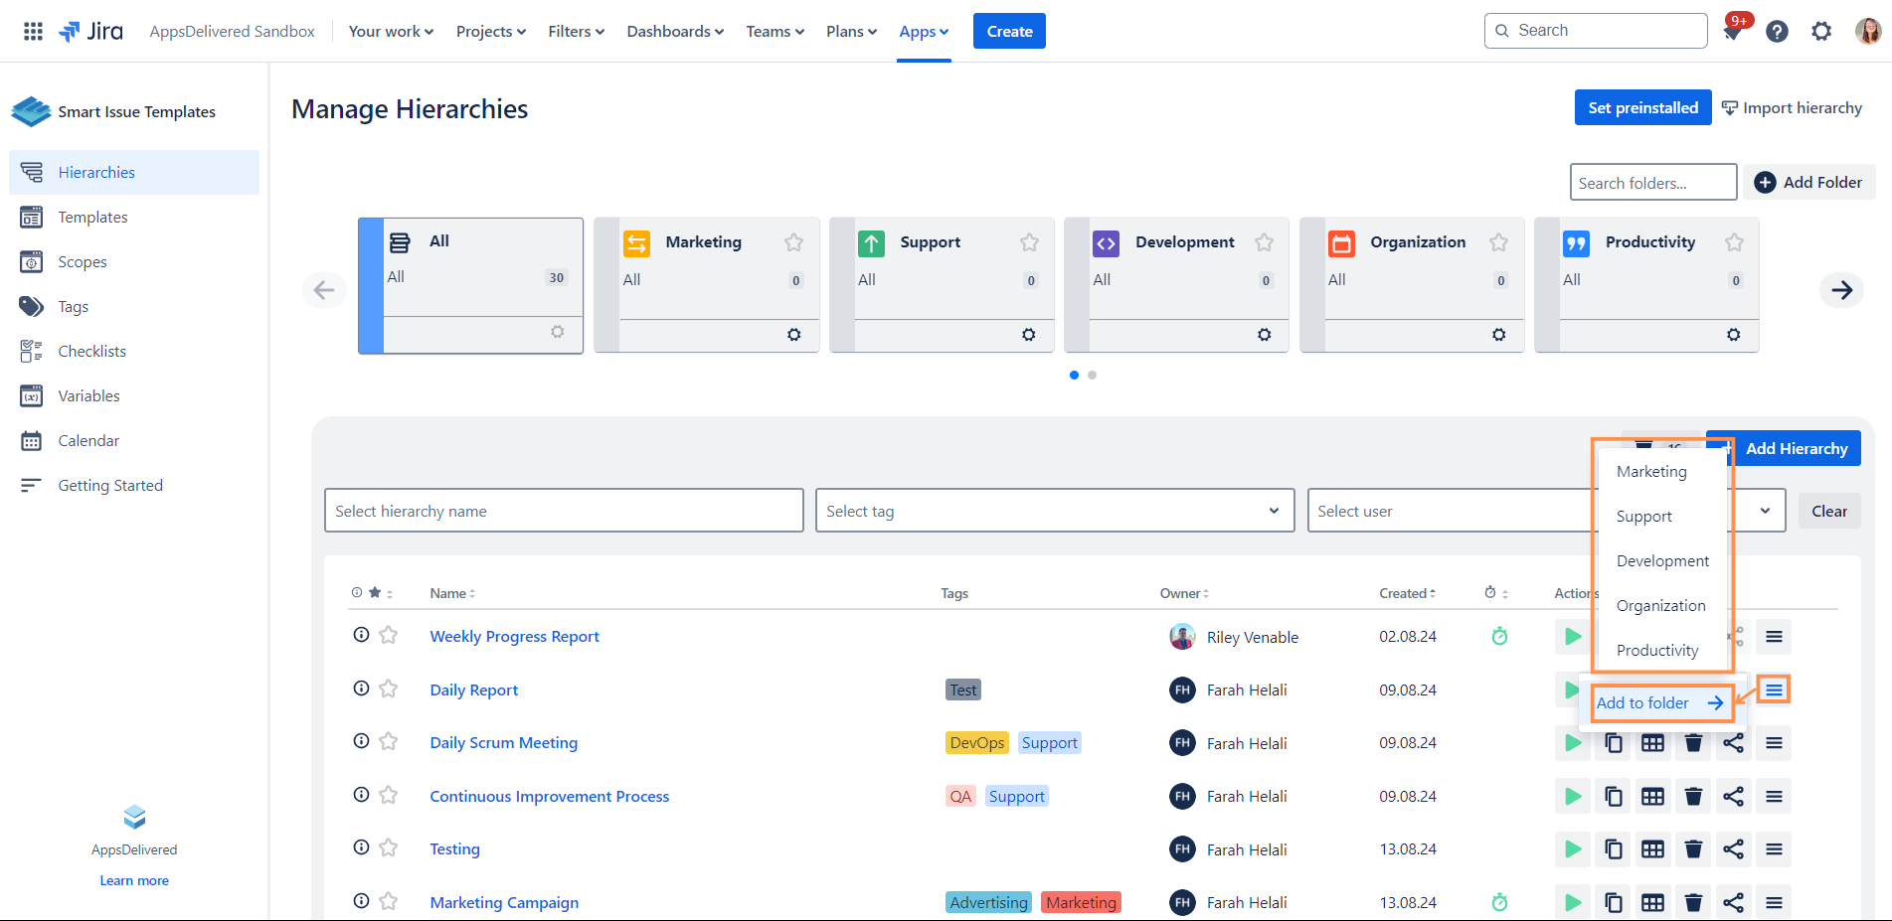The height and width of the screenshot is (921, 1892).
Task: Click the Select hierarchy name field
Action: (563, 511)
